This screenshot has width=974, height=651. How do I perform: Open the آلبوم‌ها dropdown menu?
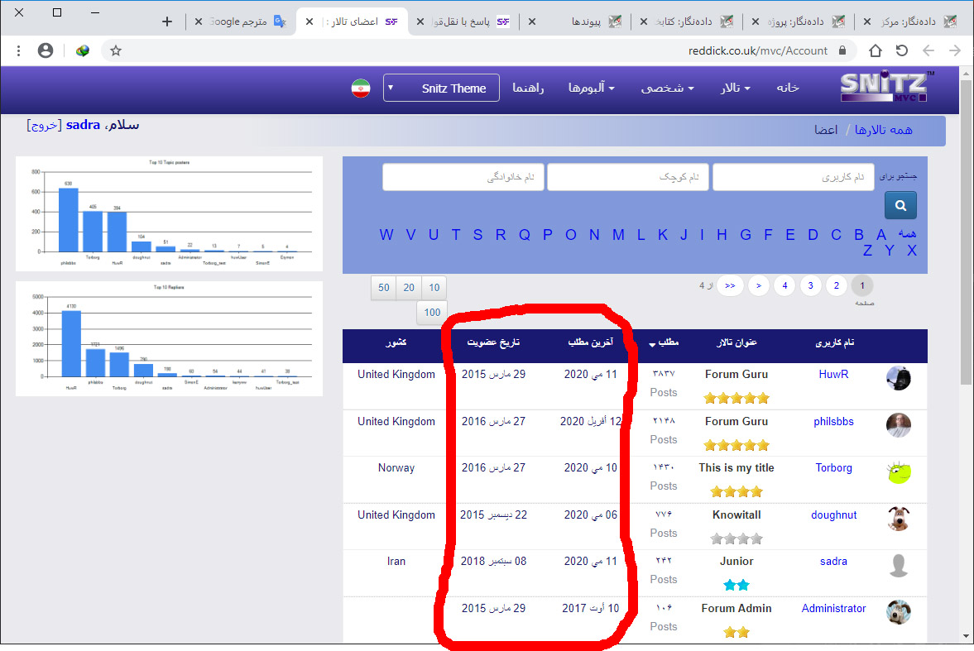click(591, 88)
